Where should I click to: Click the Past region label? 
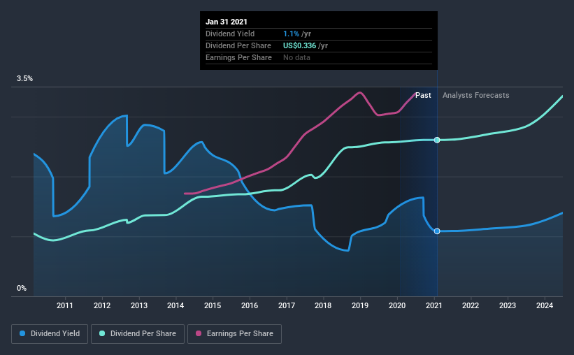pos(423,95)
